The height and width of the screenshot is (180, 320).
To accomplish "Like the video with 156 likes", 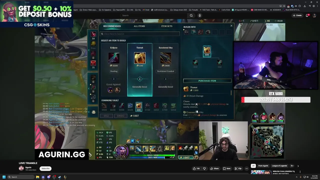I will coord(196,168).
